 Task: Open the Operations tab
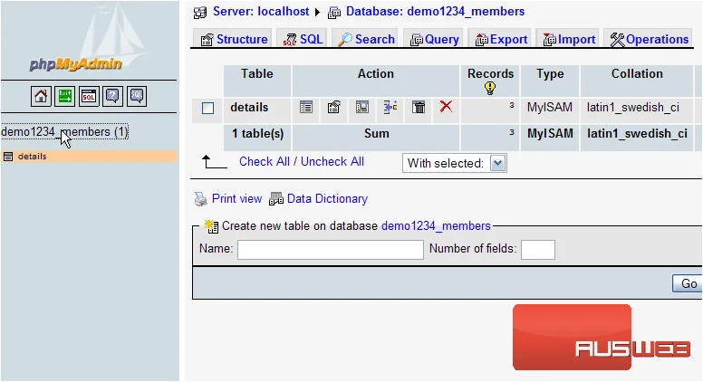click(x=649, y=40)
